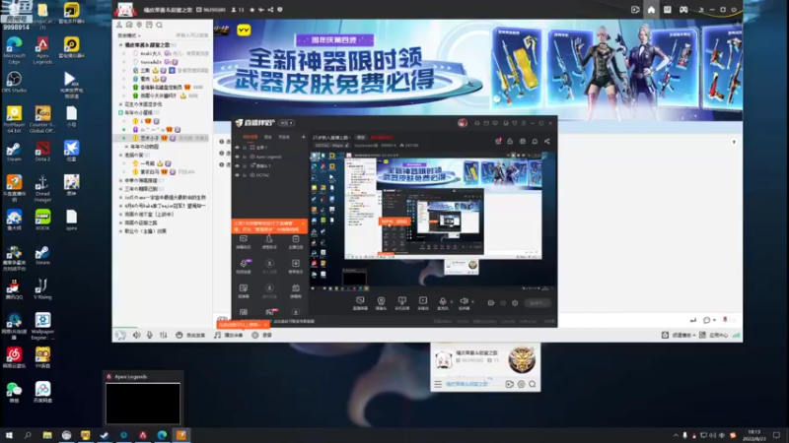Click the gift box icon in streaming companion header

[x=498, y=141]
